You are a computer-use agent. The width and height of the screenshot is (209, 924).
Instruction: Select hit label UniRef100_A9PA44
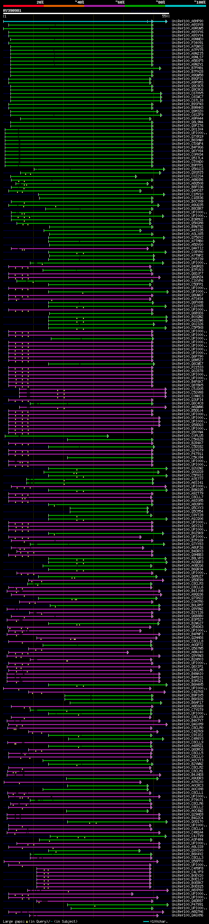(187, 118)
